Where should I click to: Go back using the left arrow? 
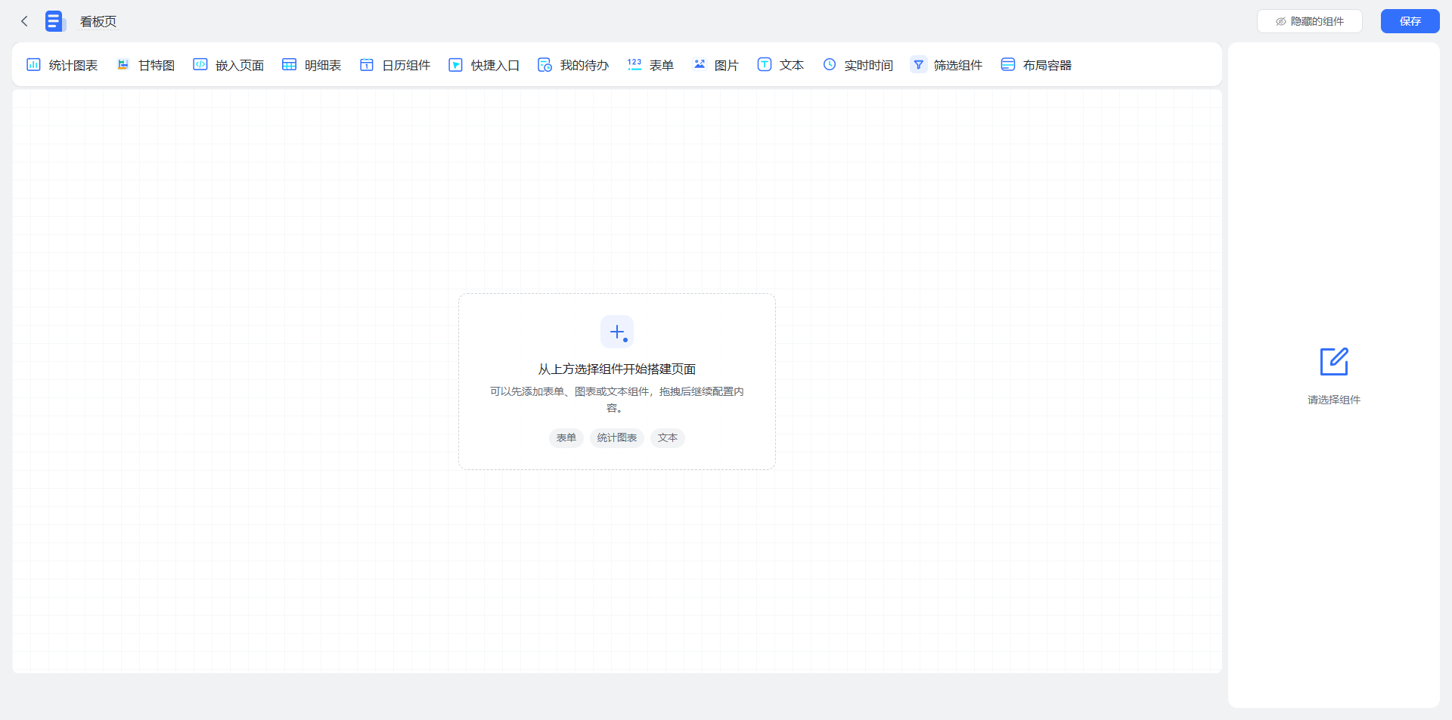pyautogui.click(x=24, y=21)
